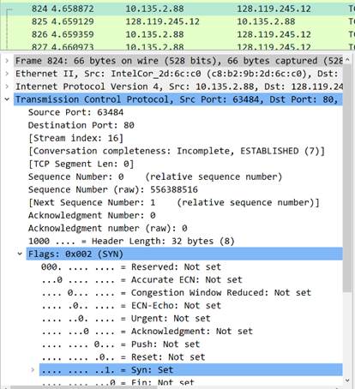
Task: Click the scrollbar down arrow in details pane
Action: coord(347,380)
